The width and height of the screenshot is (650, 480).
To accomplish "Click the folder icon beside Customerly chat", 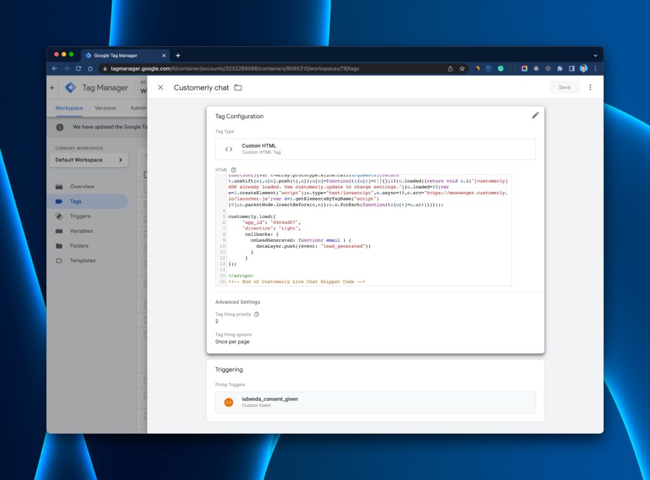I will point(238,88).
